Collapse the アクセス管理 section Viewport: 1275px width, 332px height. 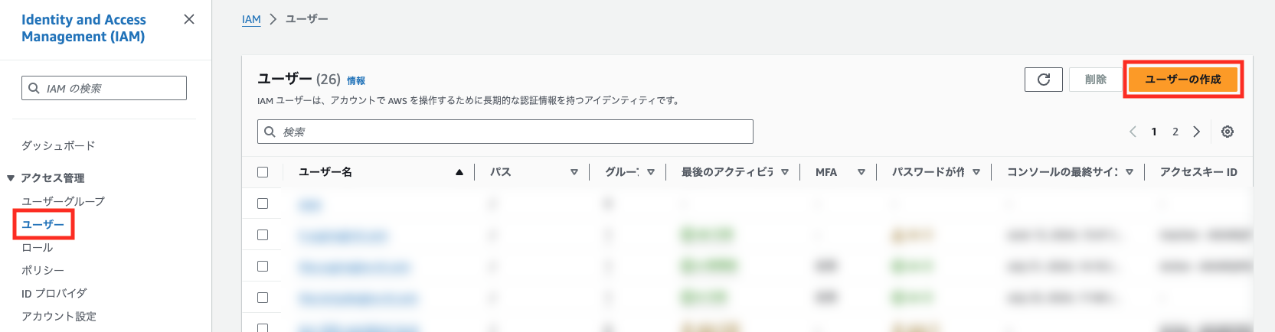click(11, 178)
